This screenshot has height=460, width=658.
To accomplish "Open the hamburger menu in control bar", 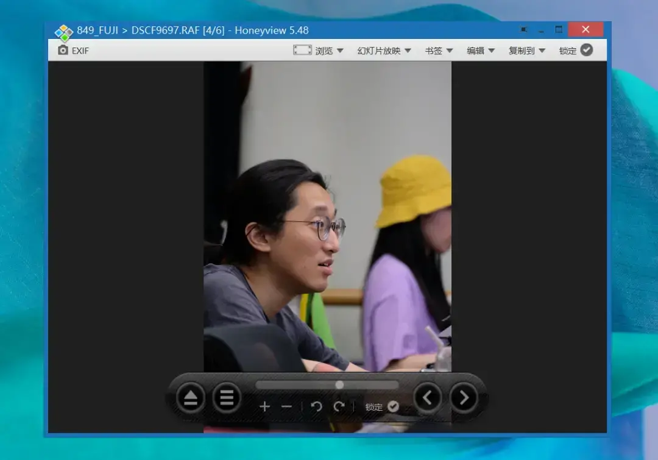I will 227,398.
